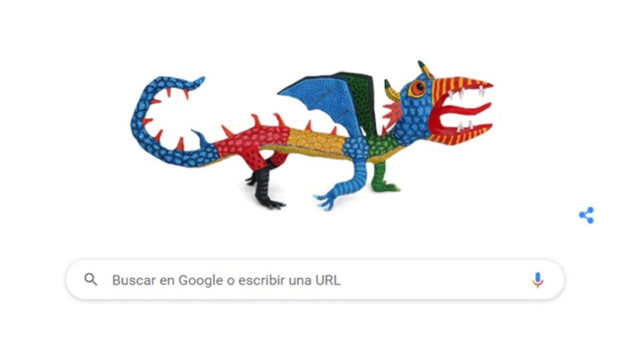The width and height of the screenshot is (636, 347).
Task: Click the blue scaled neck of the dragon
Action: 406,126
